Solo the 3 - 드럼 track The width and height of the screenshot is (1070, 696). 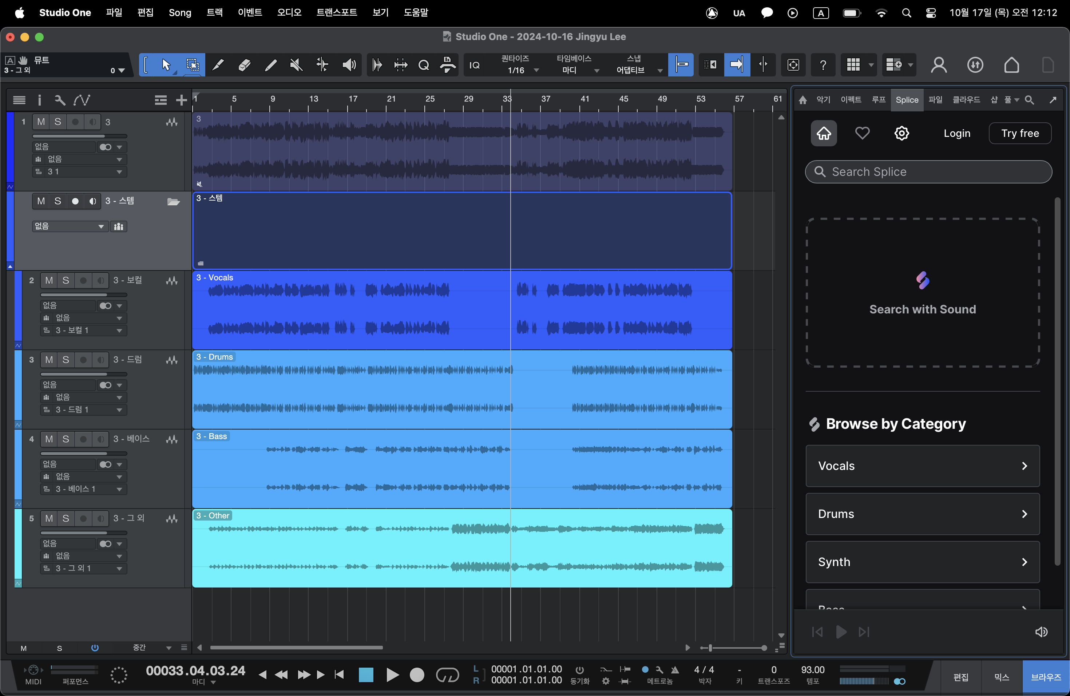coord(66,360)
